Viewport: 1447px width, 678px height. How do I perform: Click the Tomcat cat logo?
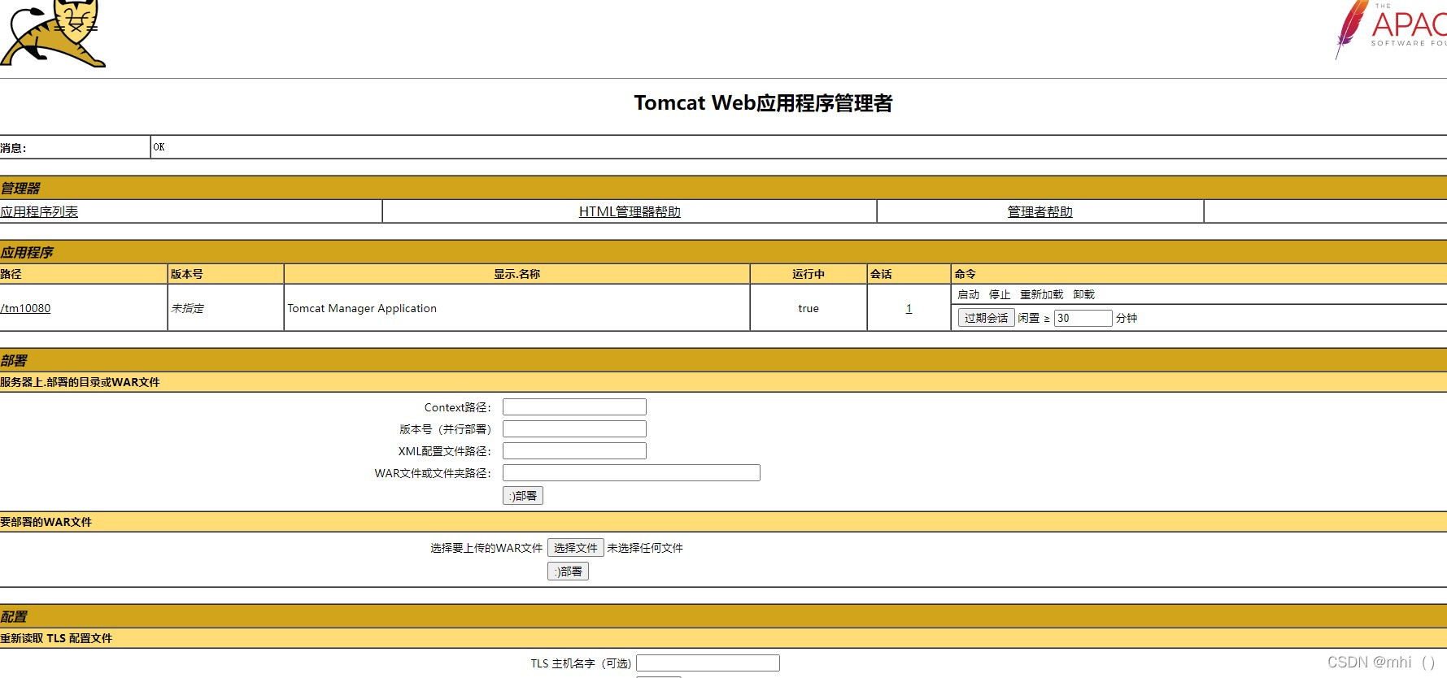coord(53,33)
